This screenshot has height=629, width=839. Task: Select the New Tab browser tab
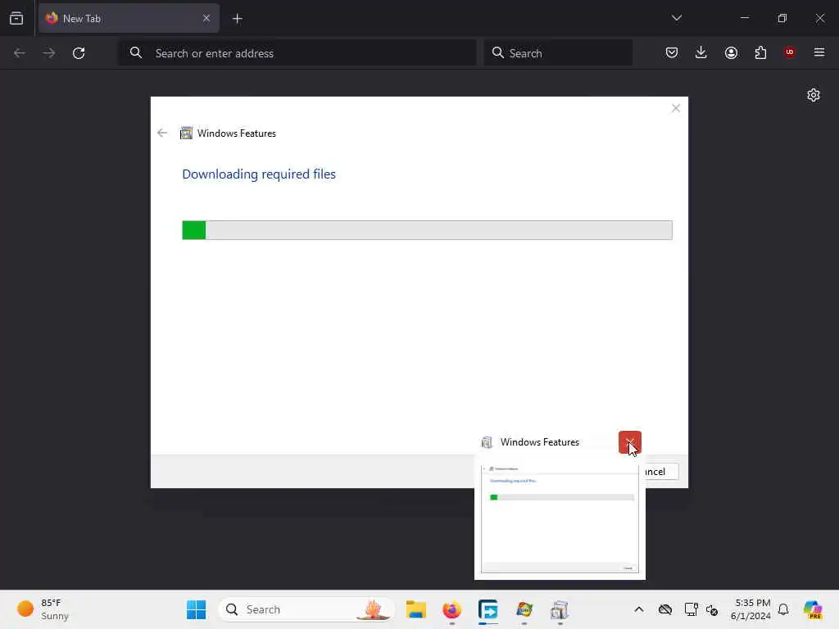pyautogui.click(x=129, y=18)
